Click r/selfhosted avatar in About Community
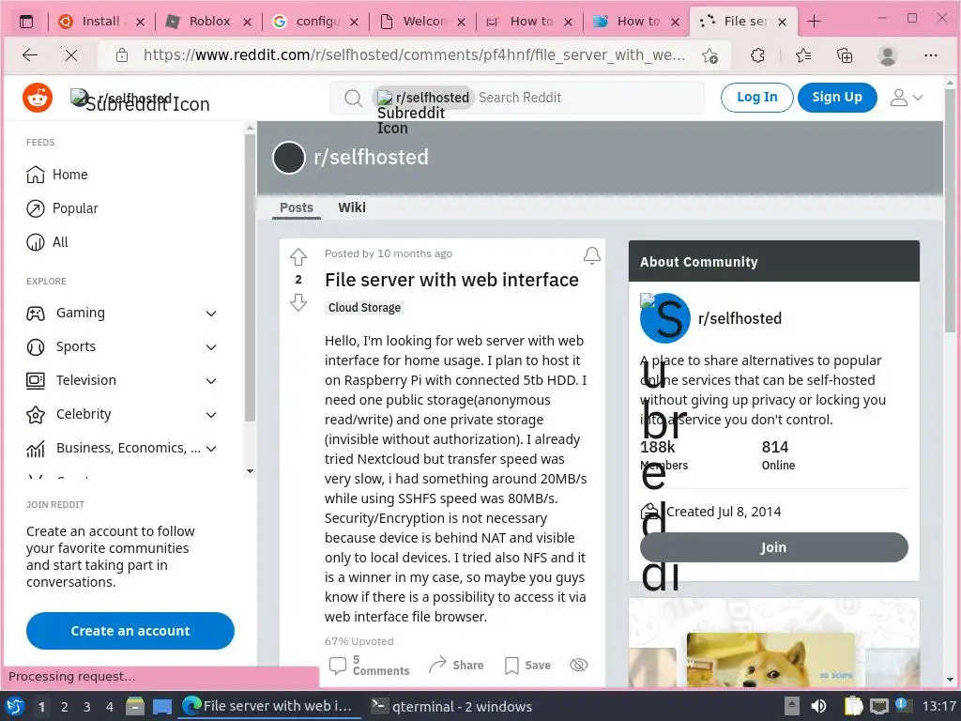This screenshot has height=721, width=961. (x=665, y=318)
